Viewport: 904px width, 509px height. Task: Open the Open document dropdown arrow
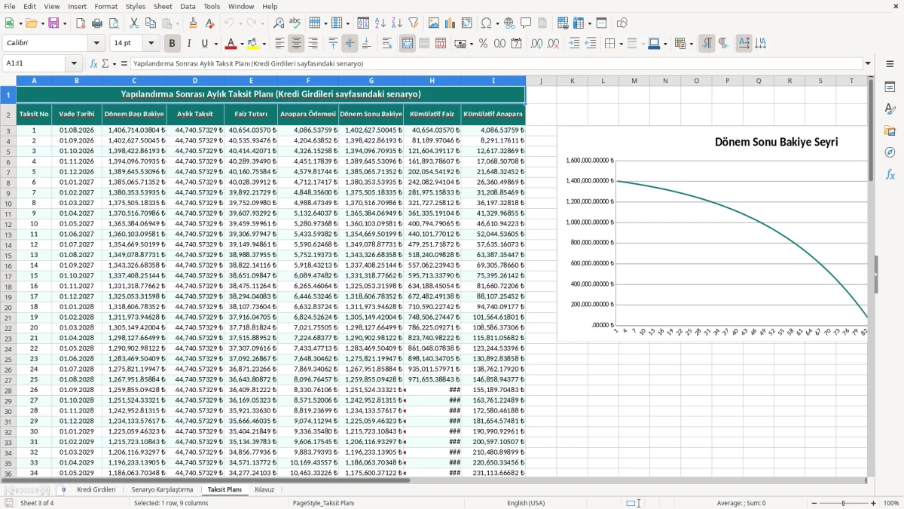[x=41, y=23]
